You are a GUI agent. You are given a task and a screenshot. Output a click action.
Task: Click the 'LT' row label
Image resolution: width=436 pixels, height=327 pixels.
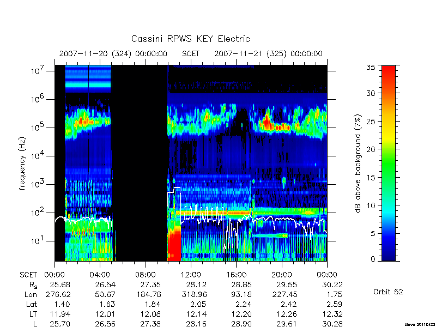(x=33, y=314)
